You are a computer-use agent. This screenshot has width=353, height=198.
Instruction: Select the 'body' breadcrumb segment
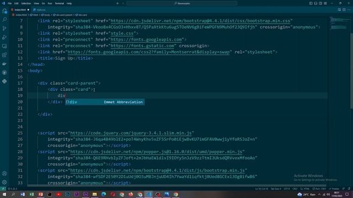tap(45, 15)
